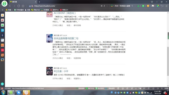Viewport: 169px width, 95px height.
Task: Click the 360 browser taskbar button
Action: (x=11, y=93)
